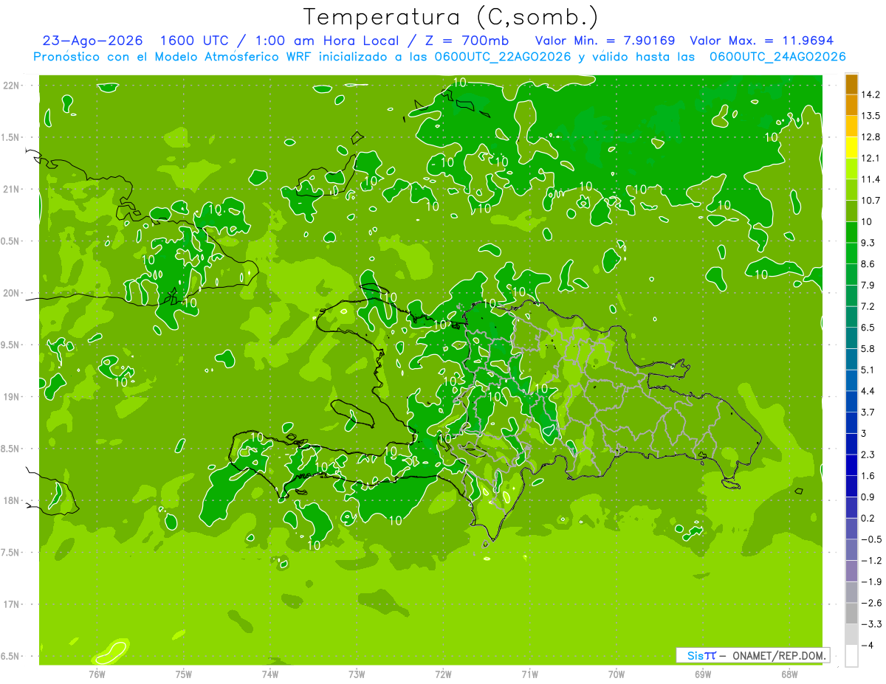Select the date text "23-Ago-2026"
The image size is (886, 684).
92,41
